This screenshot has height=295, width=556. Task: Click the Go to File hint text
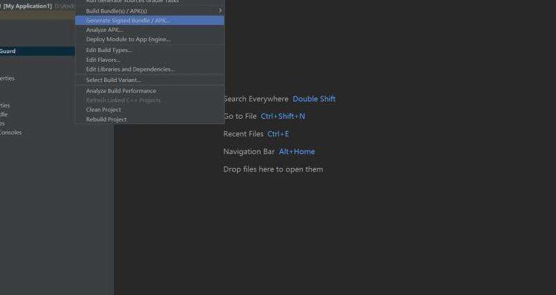(x=240, y=116)
